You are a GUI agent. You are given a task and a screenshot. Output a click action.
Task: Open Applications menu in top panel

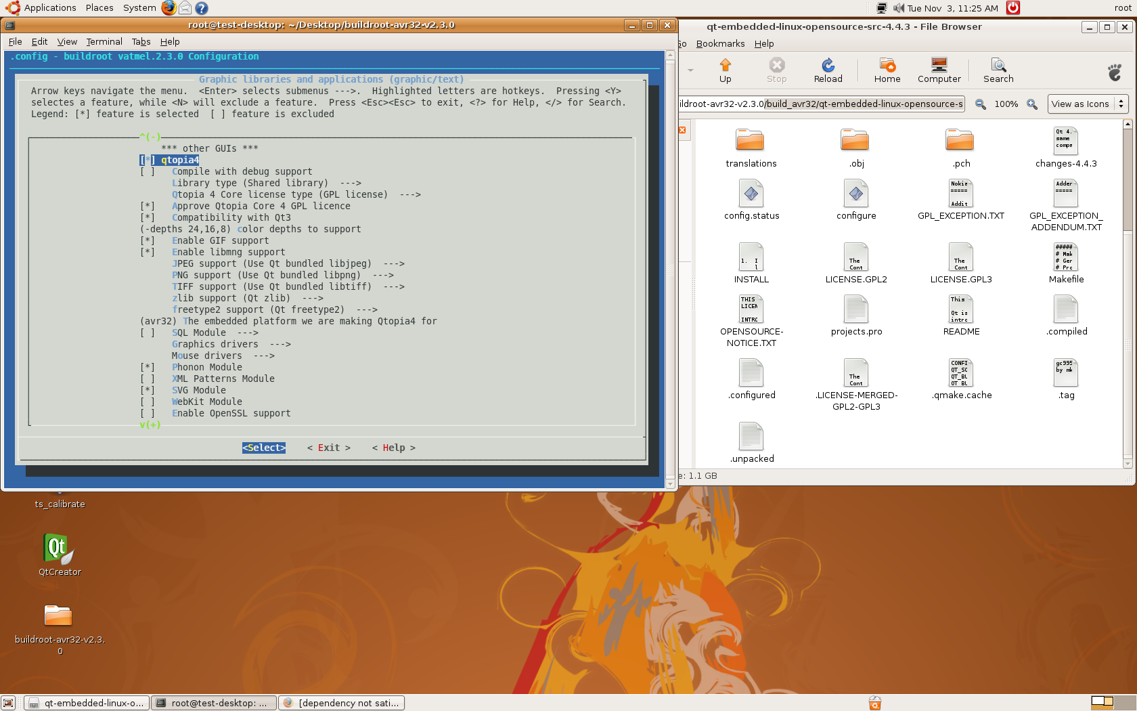[x=42, y=8]
